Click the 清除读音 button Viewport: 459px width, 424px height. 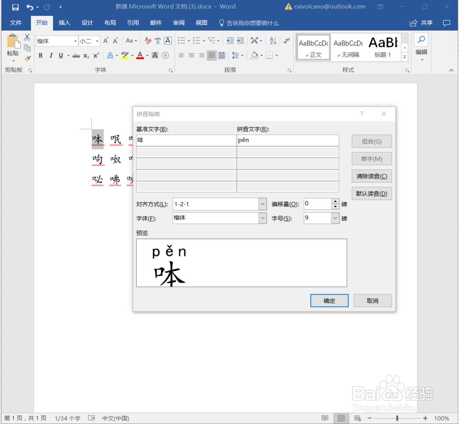372,176
